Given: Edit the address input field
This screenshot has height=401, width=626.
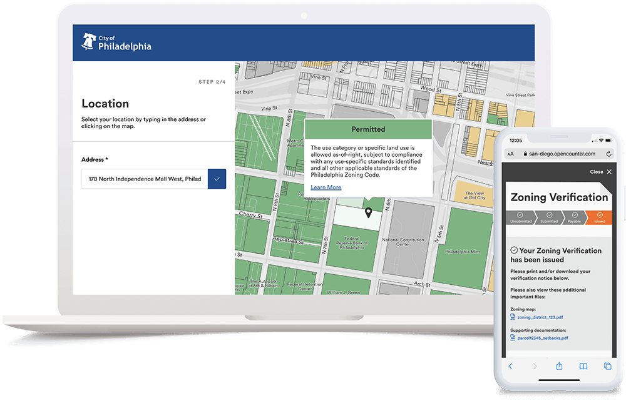Looking at the screenshot, I should [x=145, y=179].
